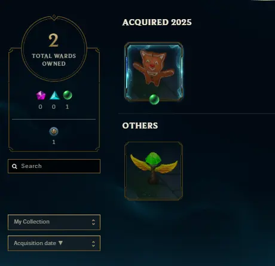
Task: Select the gingerbread cat ward thumbnail
Action: point(154,72)
